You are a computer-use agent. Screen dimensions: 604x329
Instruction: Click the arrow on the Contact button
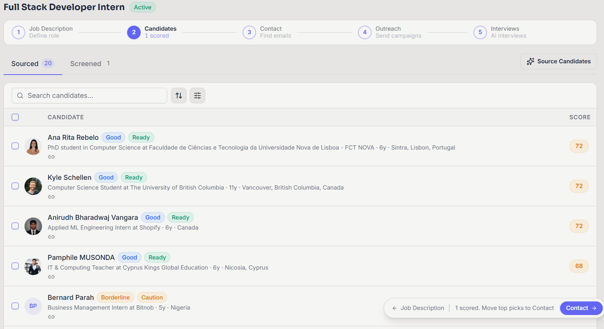coord(594,308)
